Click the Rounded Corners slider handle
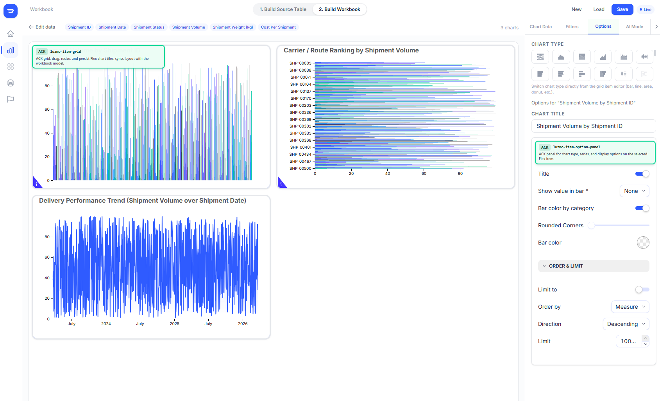The height and width of the screenshot is (401, 660). 591,225
